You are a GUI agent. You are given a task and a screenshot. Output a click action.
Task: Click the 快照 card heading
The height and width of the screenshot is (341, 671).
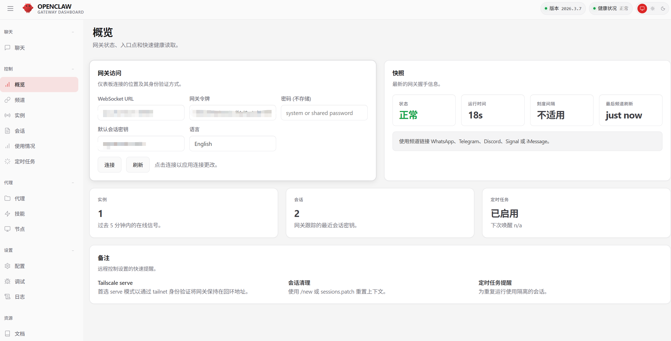point(398,73)
